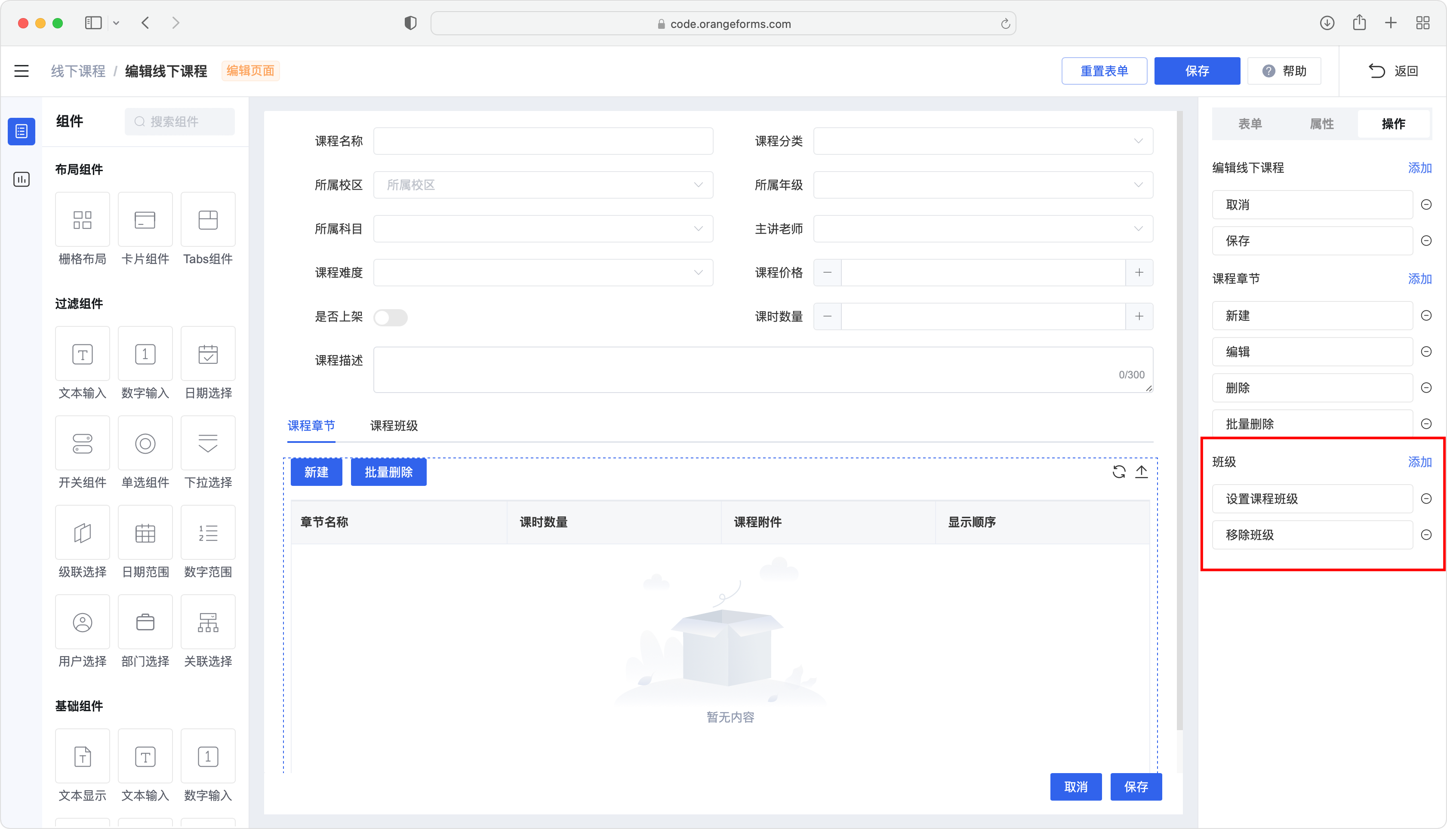1447x829 pixels.
Task: Click the blue 批量删除 button
Action: (x=388, y=472)
